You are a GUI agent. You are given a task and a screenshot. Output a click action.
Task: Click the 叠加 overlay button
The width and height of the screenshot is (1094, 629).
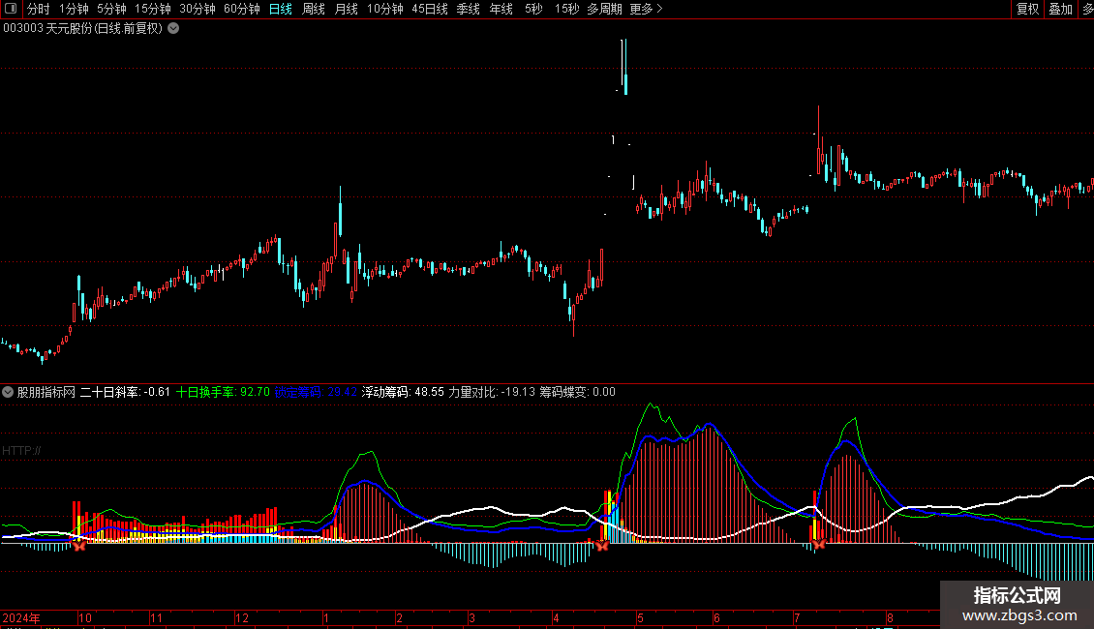coord(1060,9)
